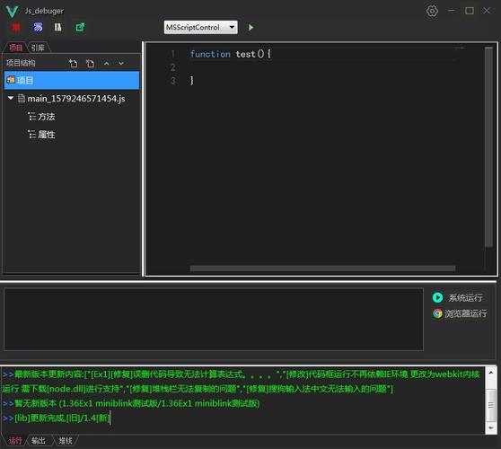Click the log panel scroll-down arrow
The width and height of the screenshot is (501, 449).
coord(491,428)
